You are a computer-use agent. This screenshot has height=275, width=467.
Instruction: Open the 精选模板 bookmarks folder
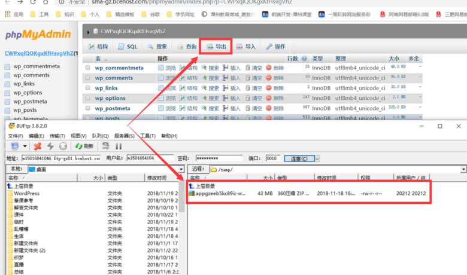click(x=120, y=14)
